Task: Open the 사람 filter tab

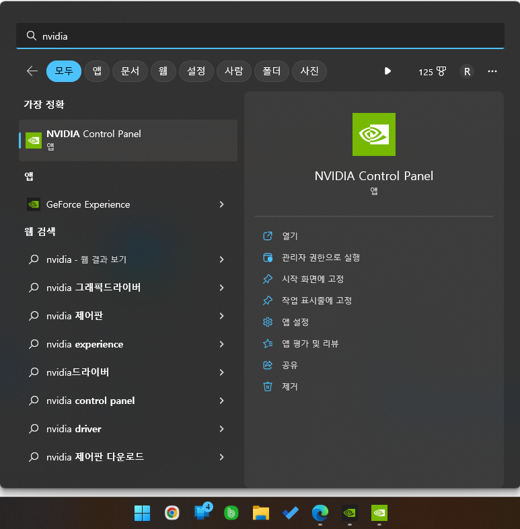Action: click(x=234, y=71)
